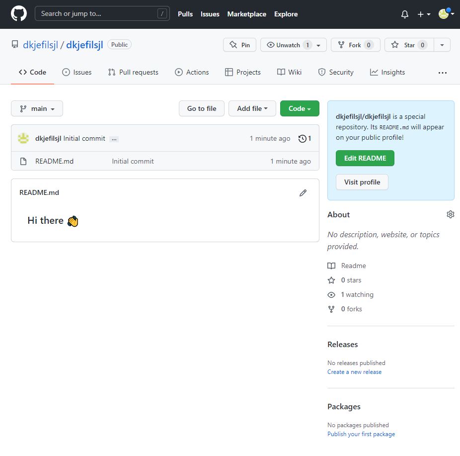Pin this repository
Viewport: 460px width, 456px height.
pos(239,45)
